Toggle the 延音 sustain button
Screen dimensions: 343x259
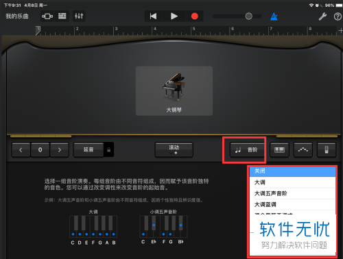(x=88, y=150)
